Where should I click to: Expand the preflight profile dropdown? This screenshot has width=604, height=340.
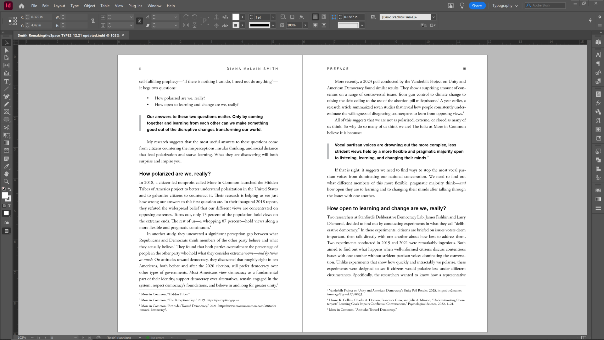140,337
